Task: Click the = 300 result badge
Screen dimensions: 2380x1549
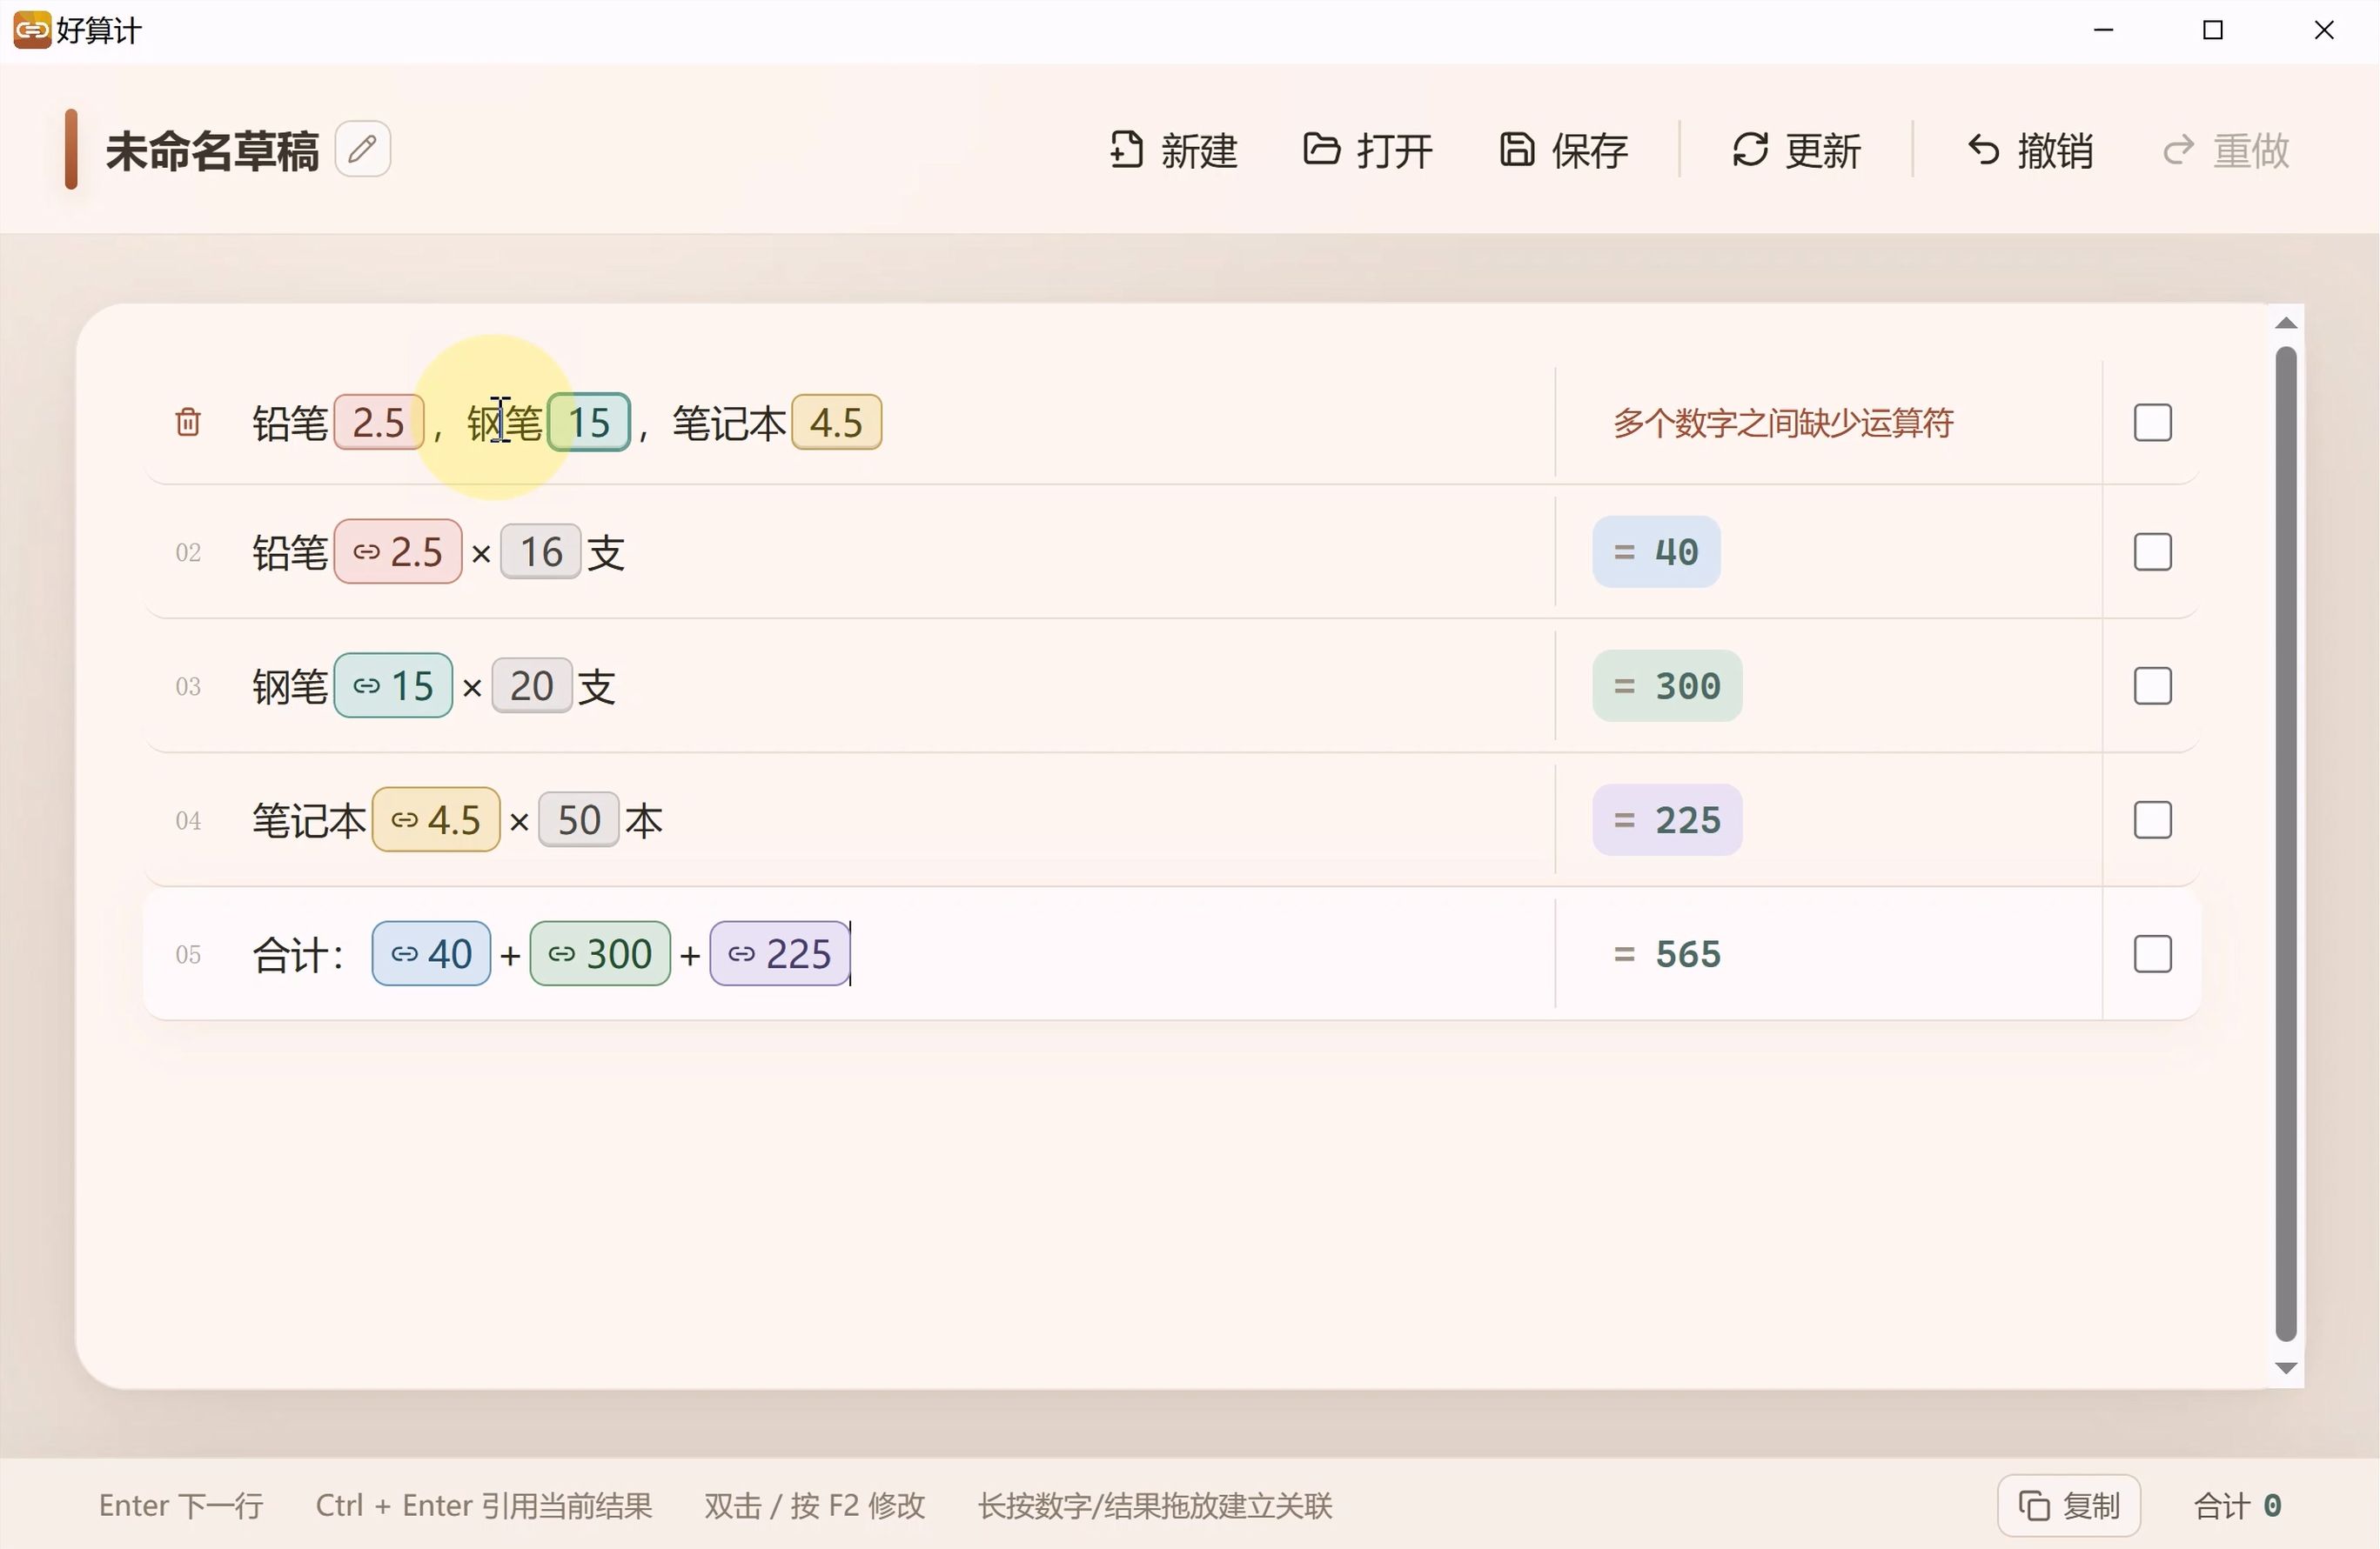Action: 1667,685
